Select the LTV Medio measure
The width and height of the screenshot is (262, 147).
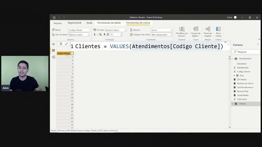pyautogui.click(x=242, y=80)
